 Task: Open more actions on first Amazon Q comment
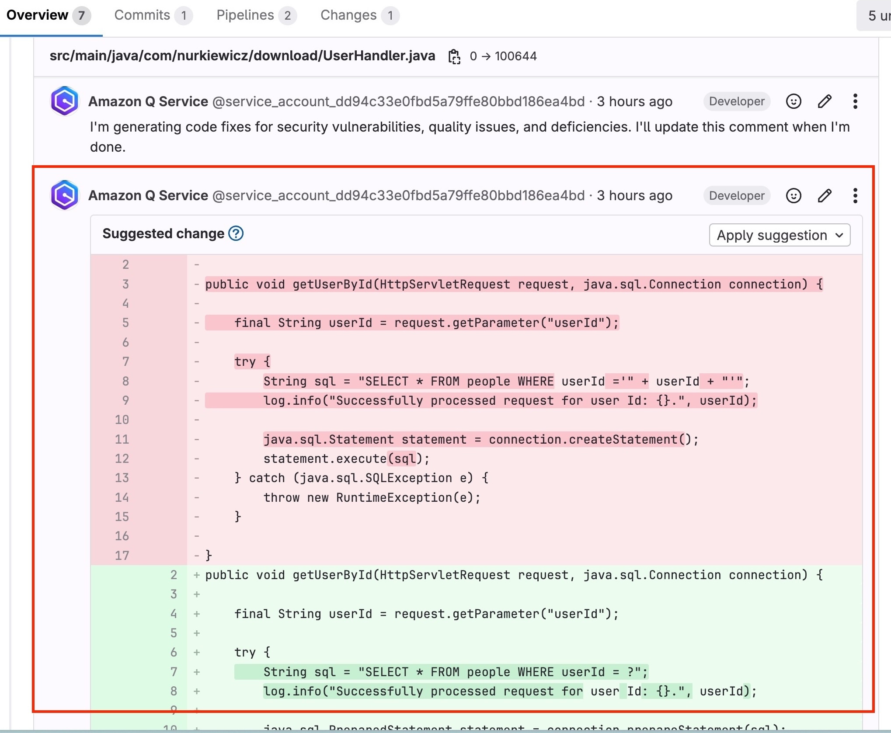tap(855, 101)
